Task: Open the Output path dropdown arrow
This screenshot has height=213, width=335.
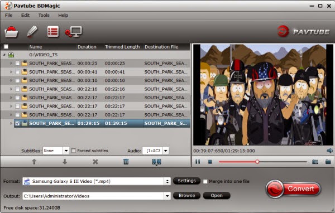Action: coord(167,196)
